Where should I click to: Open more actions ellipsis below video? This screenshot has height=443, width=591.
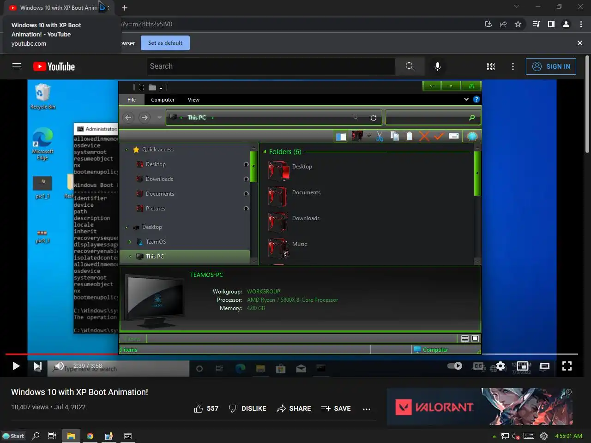point(367,409)
